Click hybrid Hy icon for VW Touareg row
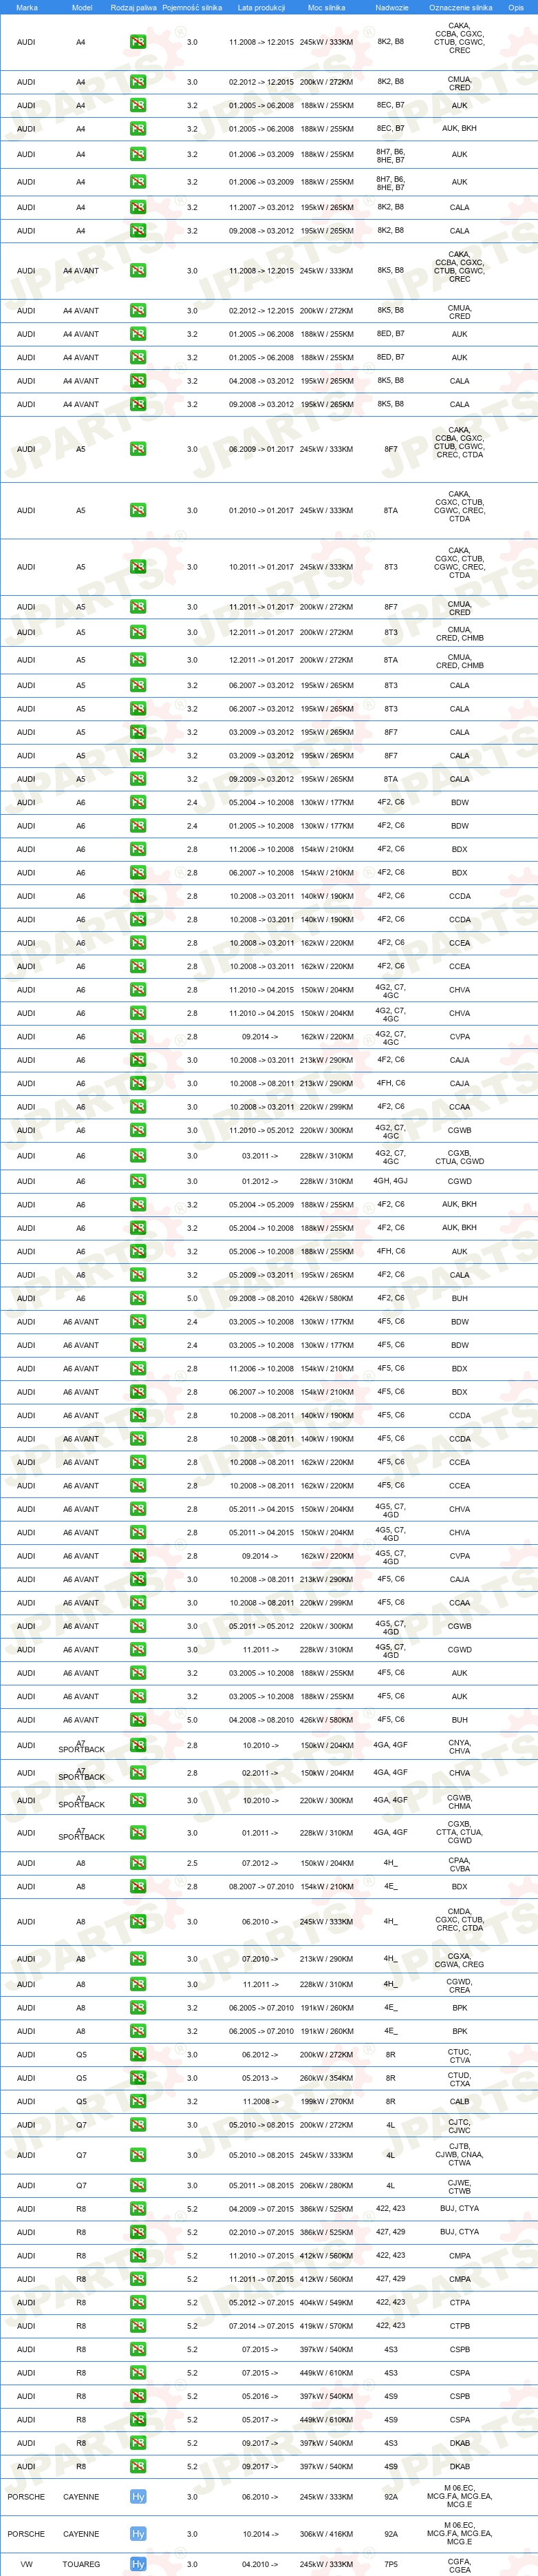This screenshot has width=538, height=2576. click(138, 2564)
